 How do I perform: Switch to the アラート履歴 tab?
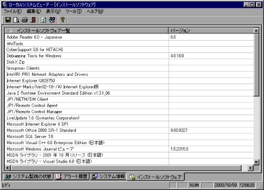(72, 176)
